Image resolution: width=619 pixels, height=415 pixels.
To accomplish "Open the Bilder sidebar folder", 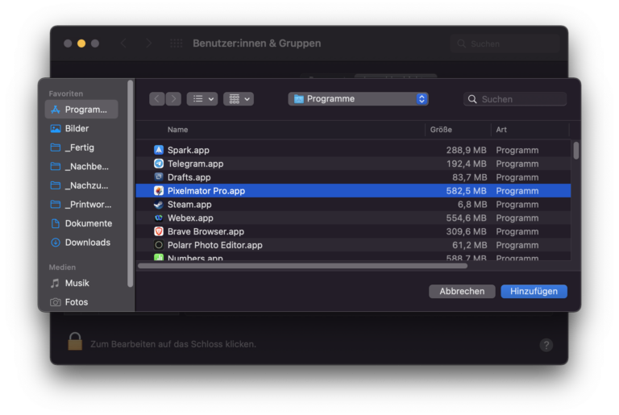I will point(81,128).
